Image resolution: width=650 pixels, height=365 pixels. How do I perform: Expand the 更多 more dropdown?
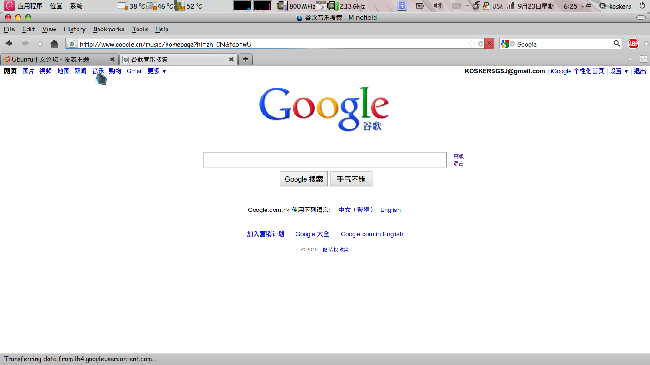pyautogui.click(x=157, y=71)
